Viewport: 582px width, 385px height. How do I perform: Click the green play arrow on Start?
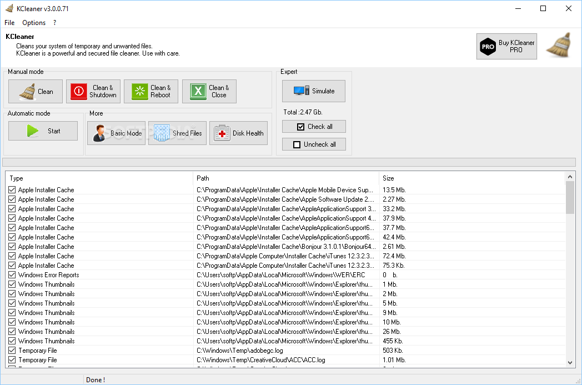point(33,131)
